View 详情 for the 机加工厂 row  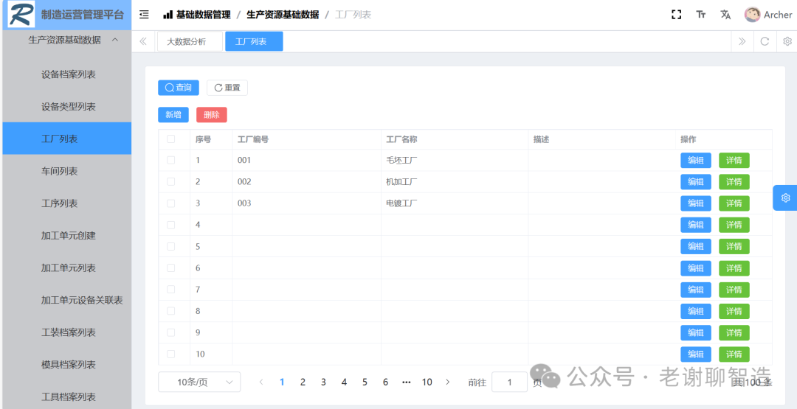pyautogui.click(x=734, y=182)
